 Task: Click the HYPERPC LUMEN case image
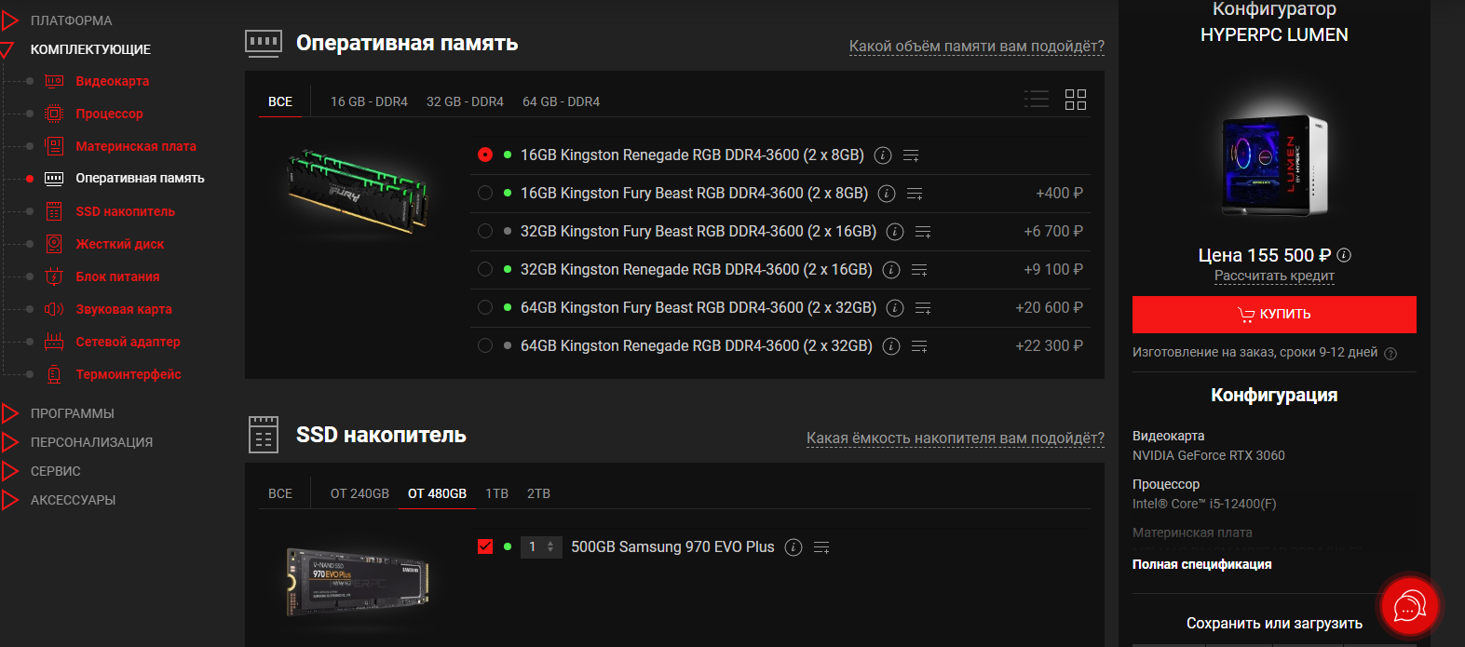[1274, 165]
